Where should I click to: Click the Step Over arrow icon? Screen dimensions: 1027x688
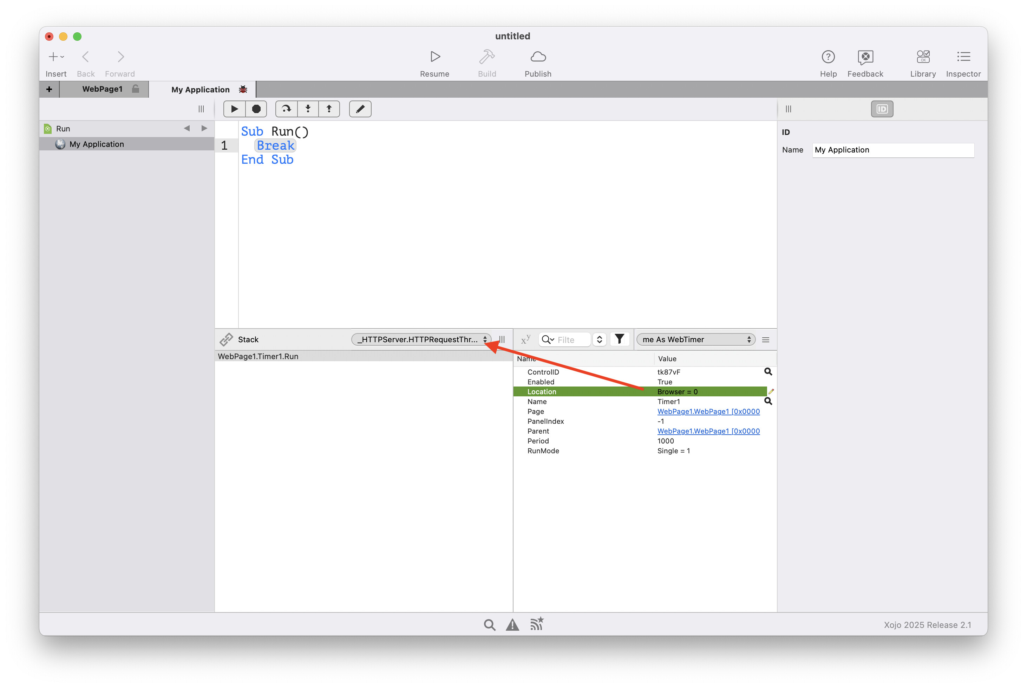(x=286, y=109)
